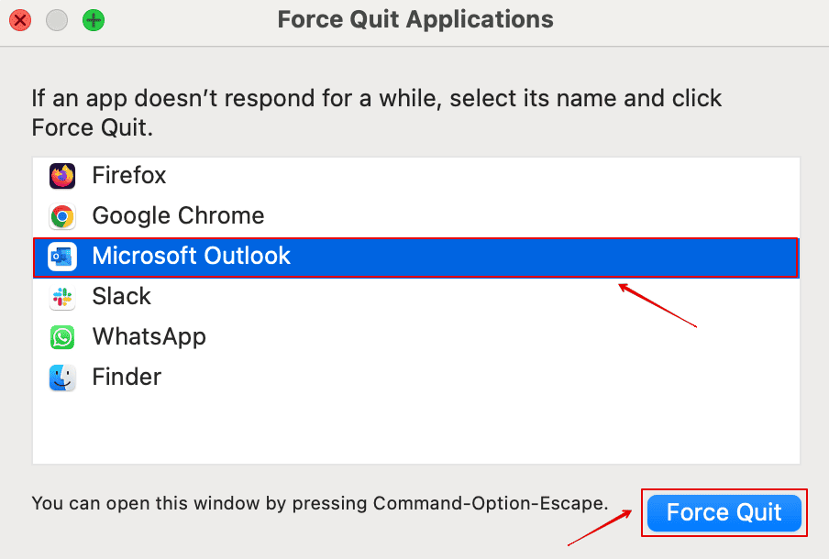Click the Finder app icon

click(x=62, y=378)
